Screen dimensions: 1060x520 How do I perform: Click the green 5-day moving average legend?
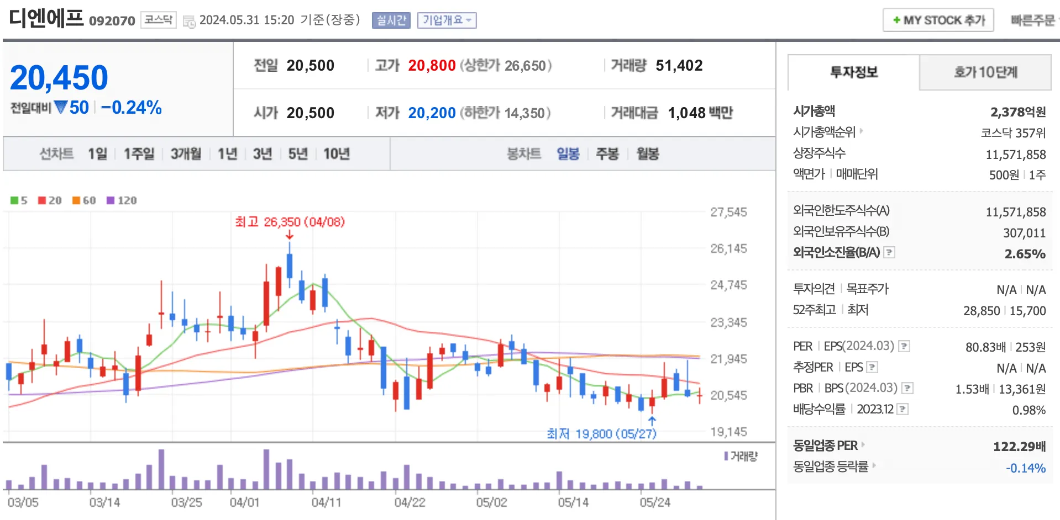click(19, 200)
